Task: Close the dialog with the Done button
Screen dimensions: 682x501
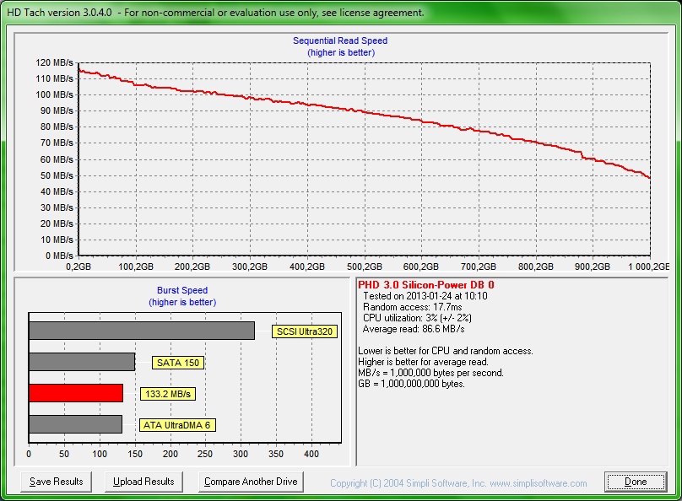Action: tap(636, 482)
